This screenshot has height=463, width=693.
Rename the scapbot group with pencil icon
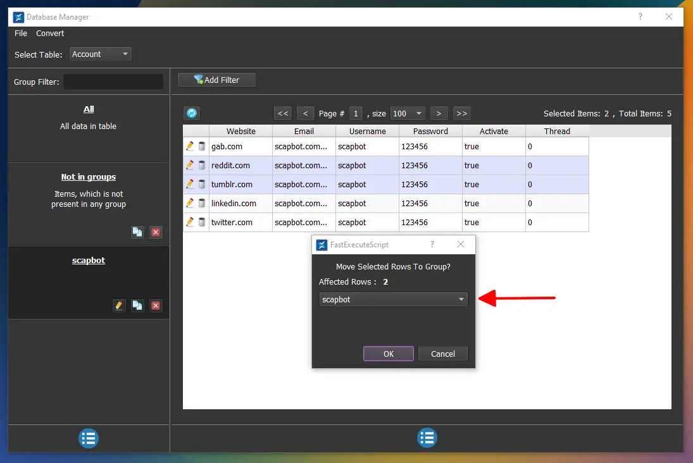119,306
